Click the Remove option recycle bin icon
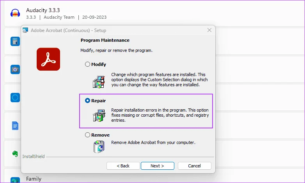The width and height of the screenshot is (305, 183). [99, 147]
